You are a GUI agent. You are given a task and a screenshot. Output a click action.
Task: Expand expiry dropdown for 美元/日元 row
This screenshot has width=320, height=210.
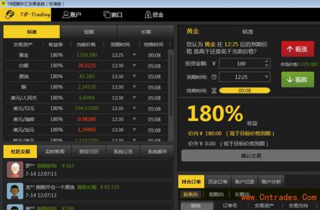click(x=134, y=108)
